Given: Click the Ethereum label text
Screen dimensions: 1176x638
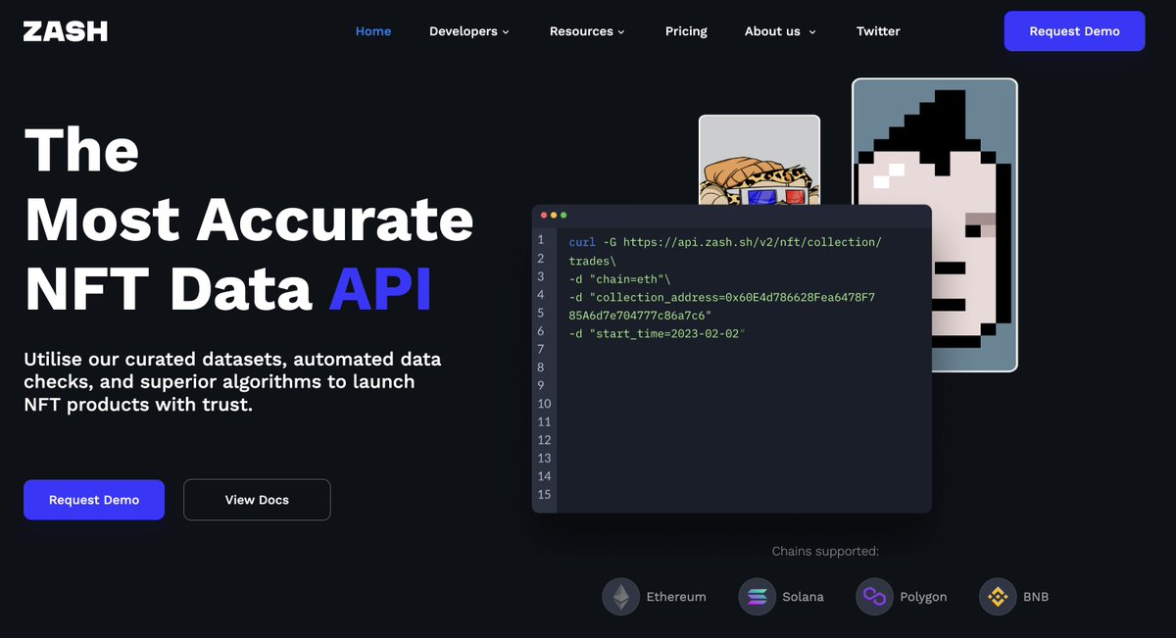Looking at the screenshot, I should (676, 597).
